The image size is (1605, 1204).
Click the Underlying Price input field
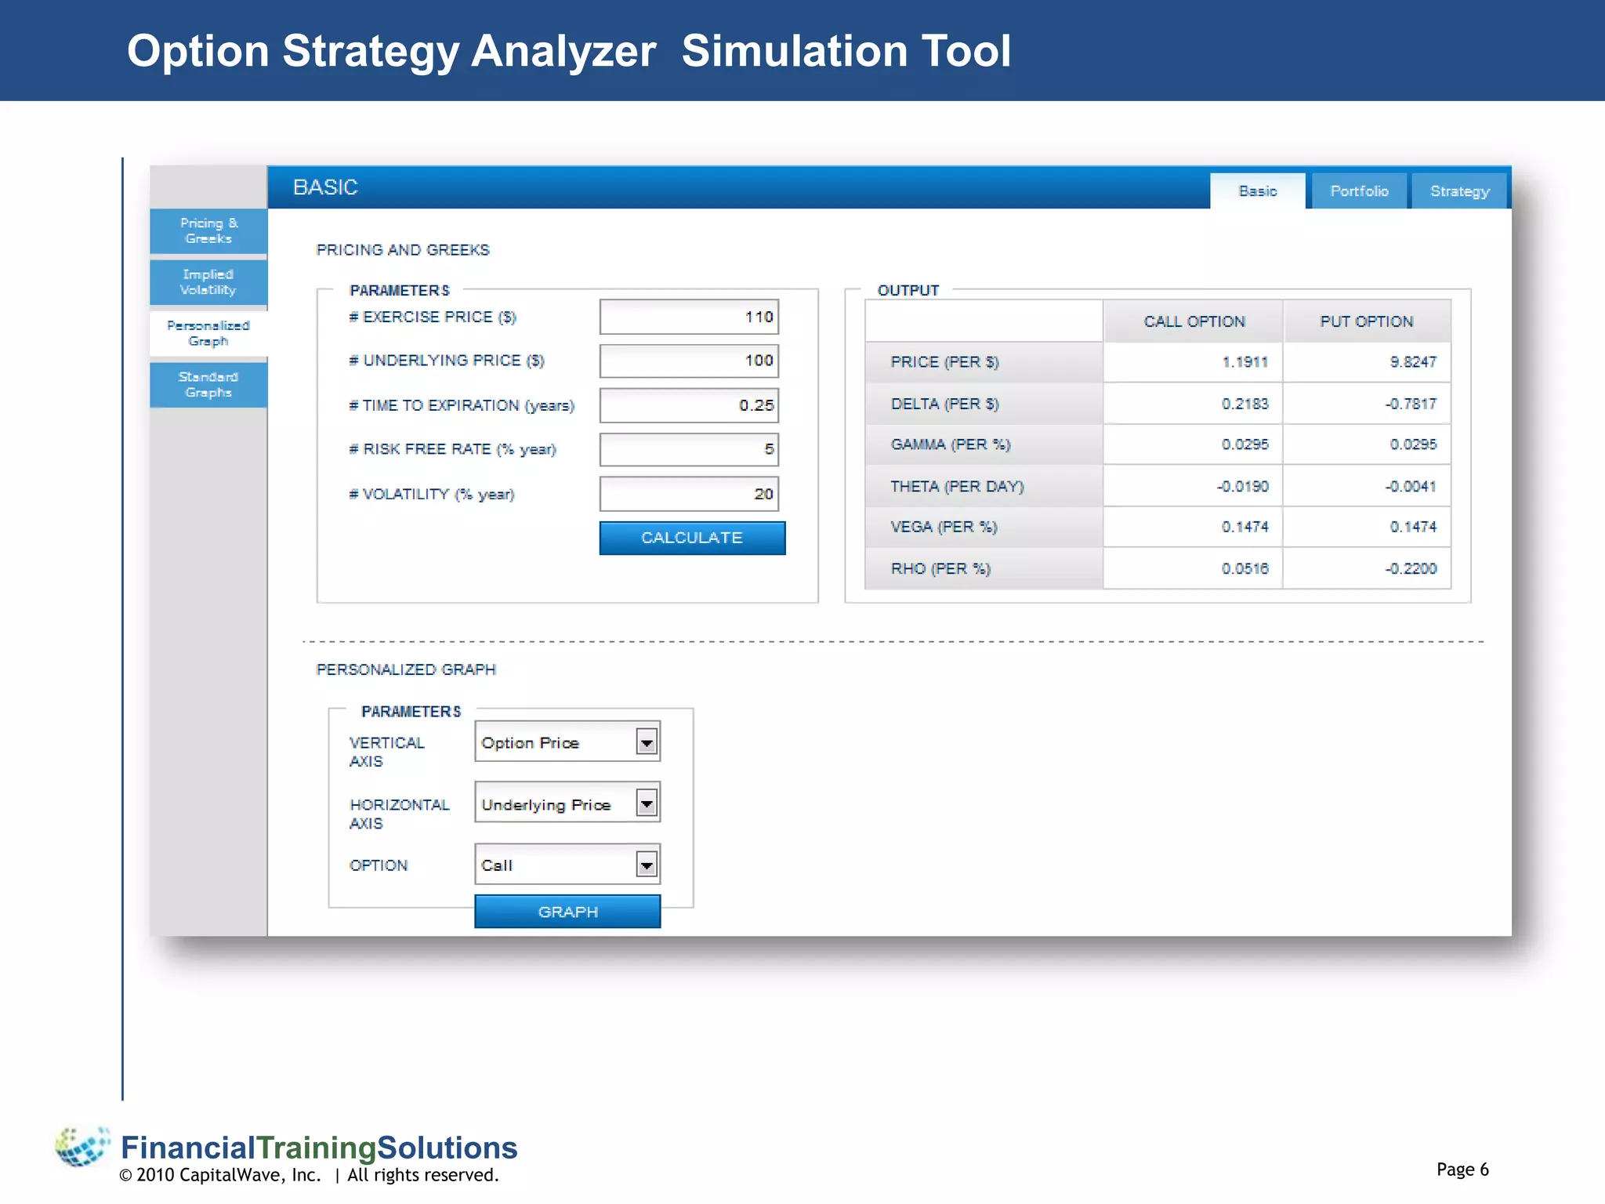click(689, 361)
